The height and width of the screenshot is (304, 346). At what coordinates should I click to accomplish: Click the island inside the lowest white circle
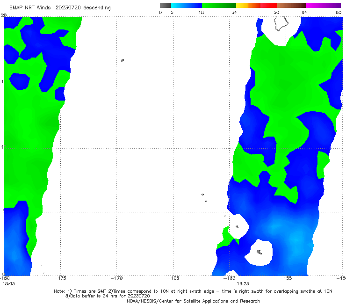(259, 252)
